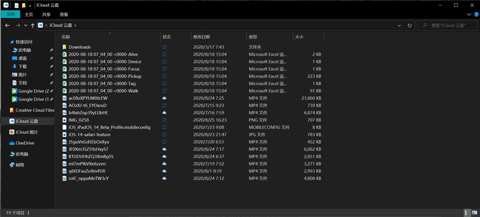Screen dimensions: 480x217
Task: Click the iCloud icon in the address bar
Action: tap(41, 25)
